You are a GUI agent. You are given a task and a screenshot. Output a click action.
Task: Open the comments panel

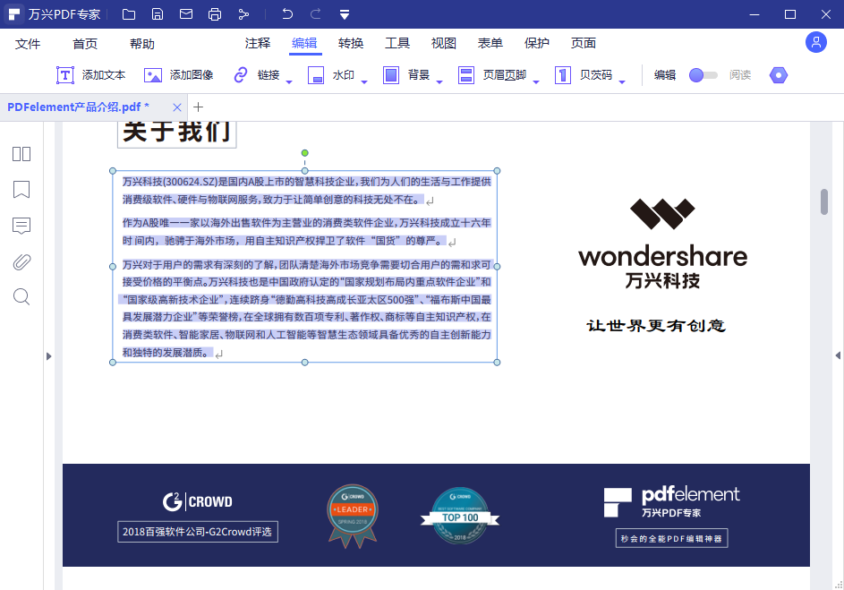(x=21, y=226)
